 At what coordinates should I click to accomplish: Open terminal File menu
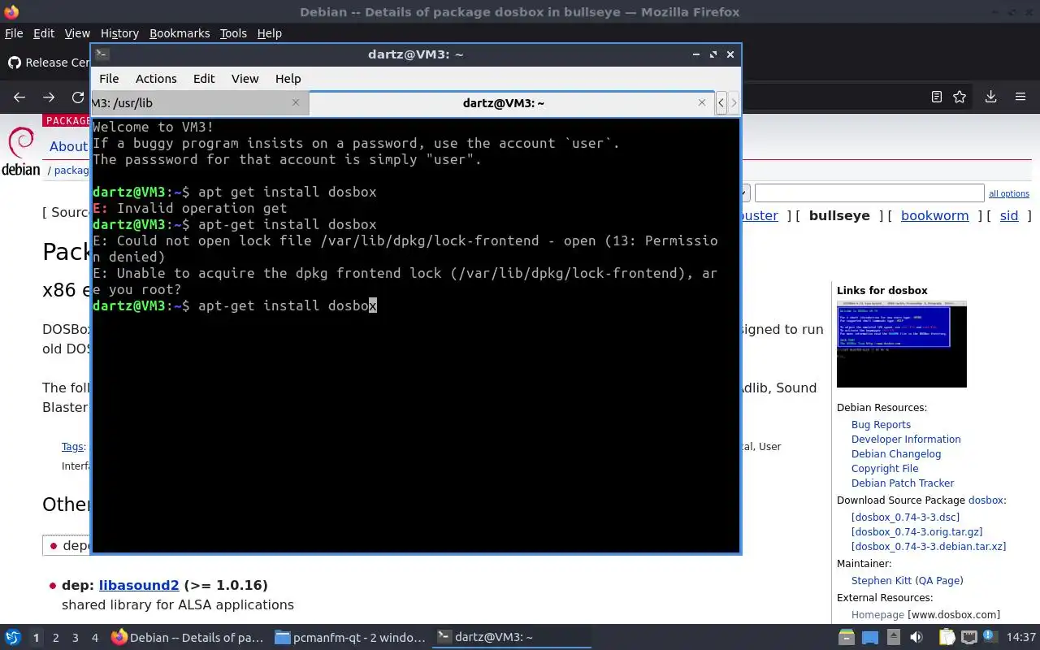coord(109,79)
